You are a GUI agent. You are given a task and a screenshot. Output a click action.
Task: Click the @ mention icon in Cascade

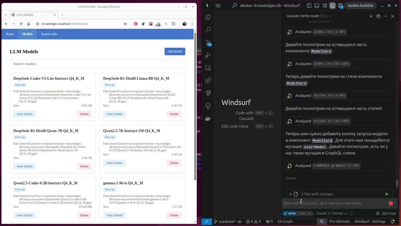point(378,213)
